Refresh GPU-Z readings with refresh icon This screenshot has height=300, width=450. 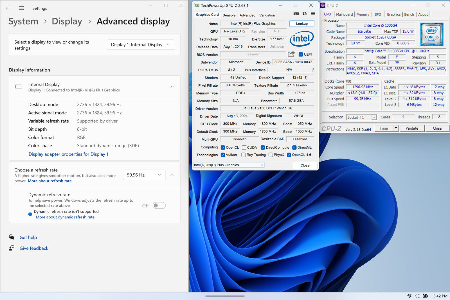click(x=305, y=13)
